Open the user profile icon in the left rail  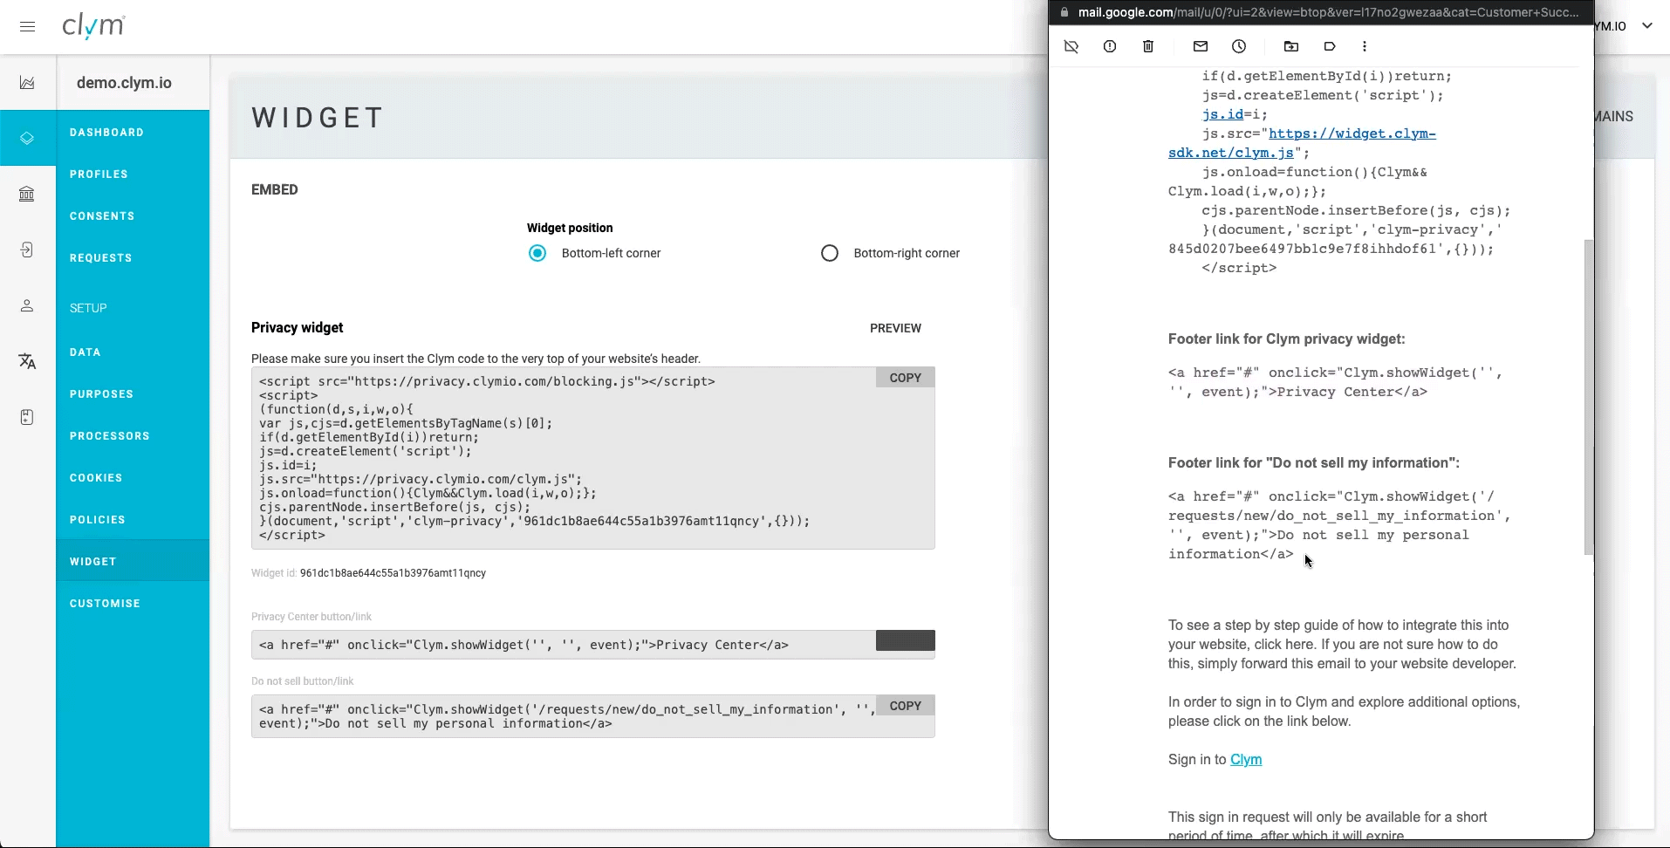pyautogui.click(x=27, y=305)
